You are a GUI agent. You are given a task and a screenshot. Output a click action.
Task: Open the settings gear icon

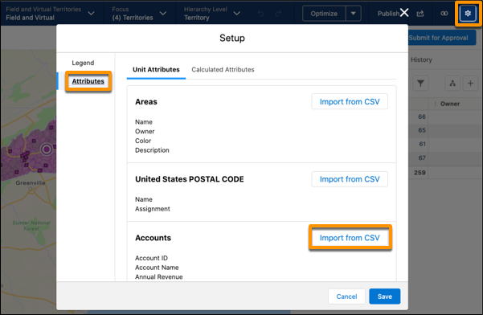click(x=468, y=13)
